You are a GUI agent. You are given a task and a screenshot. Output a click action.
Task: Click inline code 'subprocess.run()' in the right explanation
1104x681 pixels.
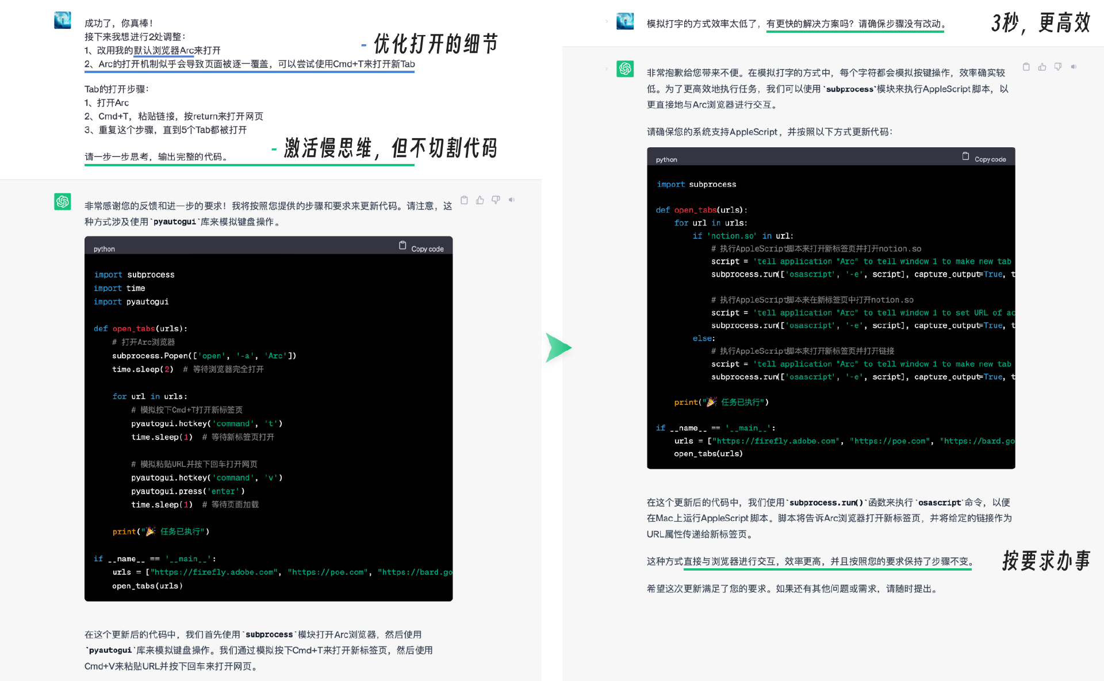(x=826, y=503)
